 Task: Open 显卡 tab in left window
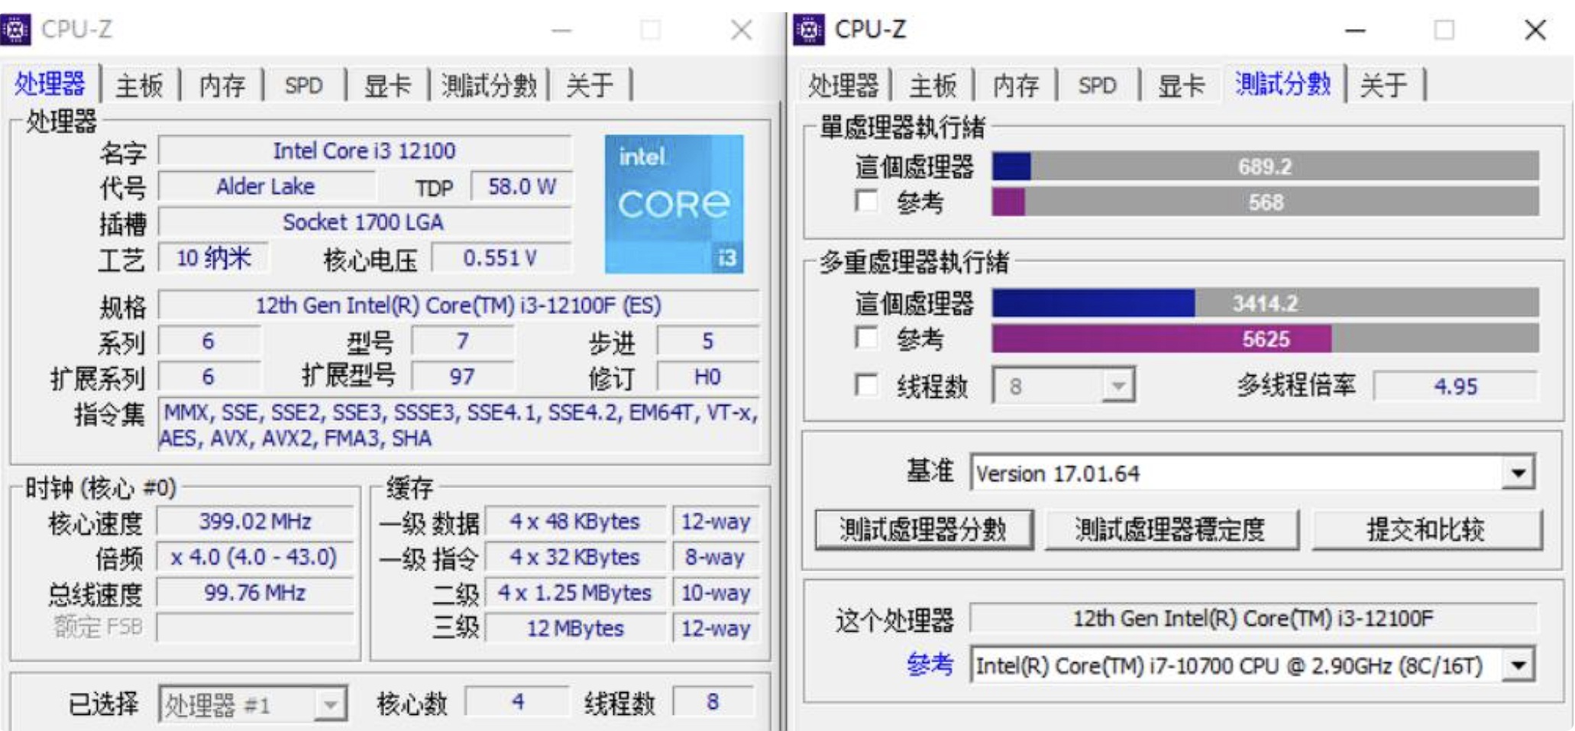coord(386,85)
